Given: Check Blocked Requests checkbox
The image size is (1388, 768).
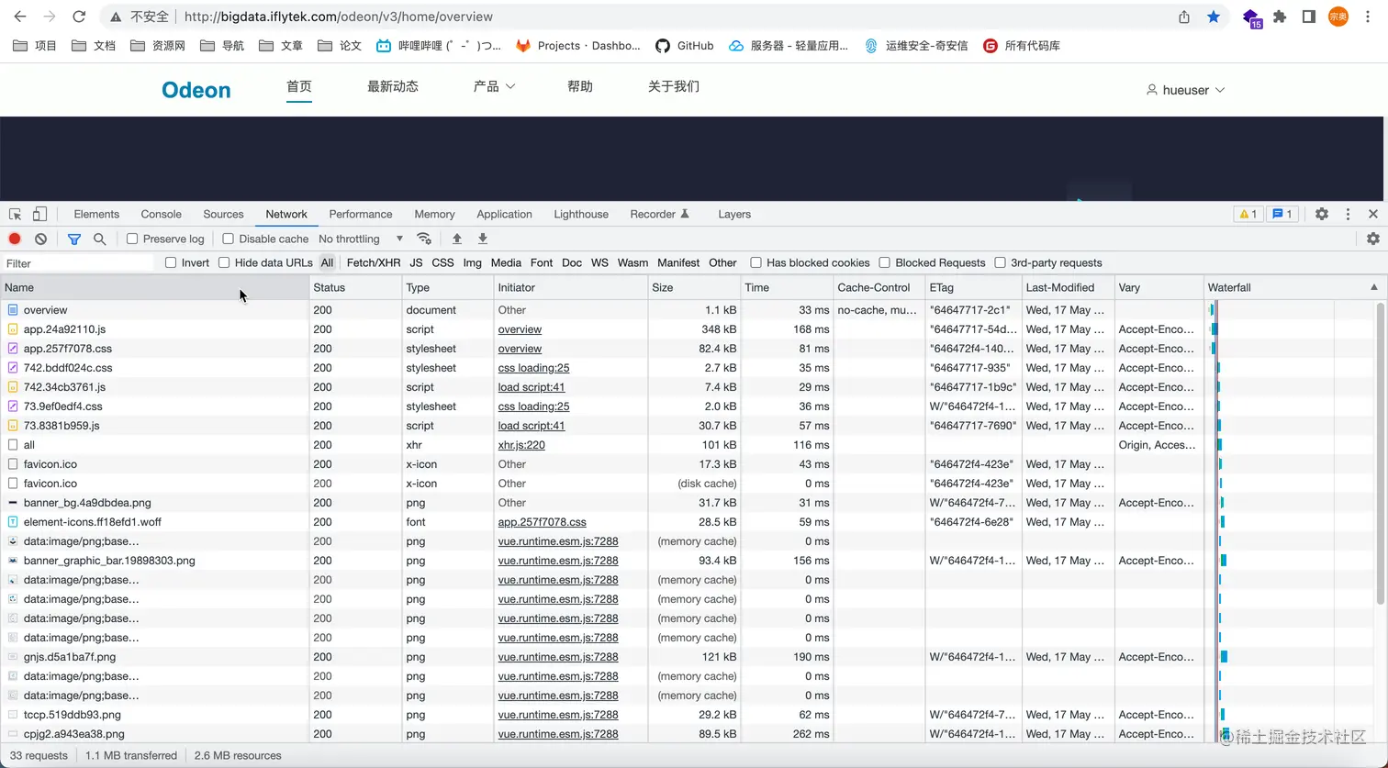Looking at the screenshot, I should (x=884, y=262).
